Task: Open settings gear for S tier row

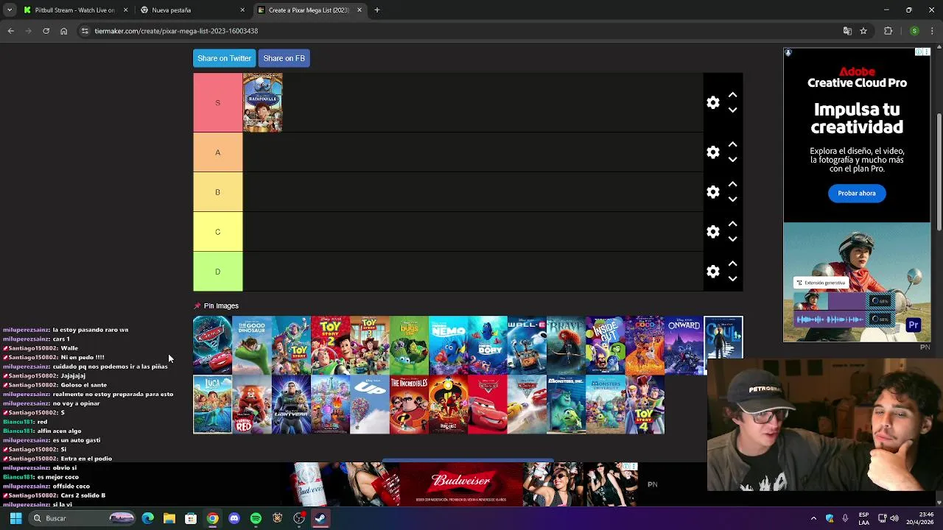Action: [712, 103]
